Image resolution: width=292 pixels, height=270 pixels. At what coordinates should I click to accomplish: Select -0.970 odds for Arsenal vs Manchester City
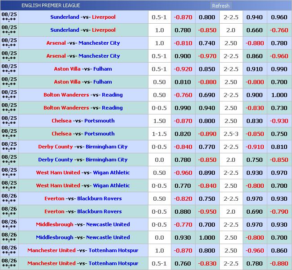(x=207, y=56)
